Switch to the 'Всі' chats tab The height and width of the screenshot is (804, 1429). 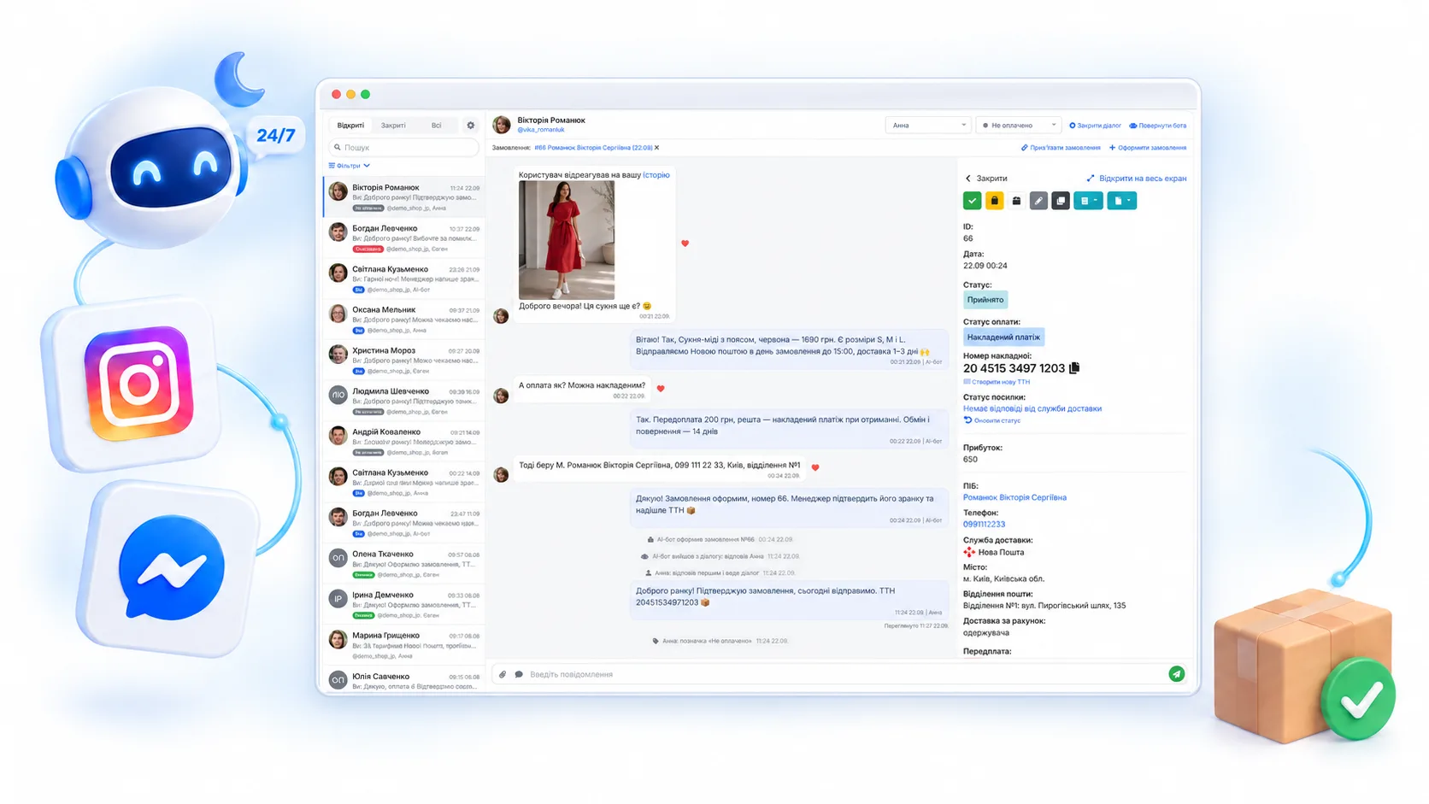pyautogui.click(x=436, y=126)
